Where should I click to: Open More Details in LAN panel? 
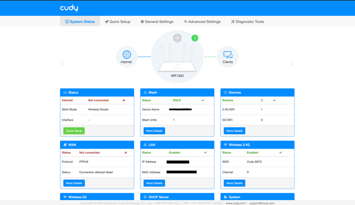click(x=154, y=183)
